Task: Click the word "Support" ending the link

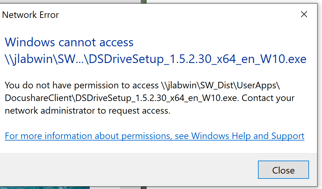Action: (x=288, y=136)
